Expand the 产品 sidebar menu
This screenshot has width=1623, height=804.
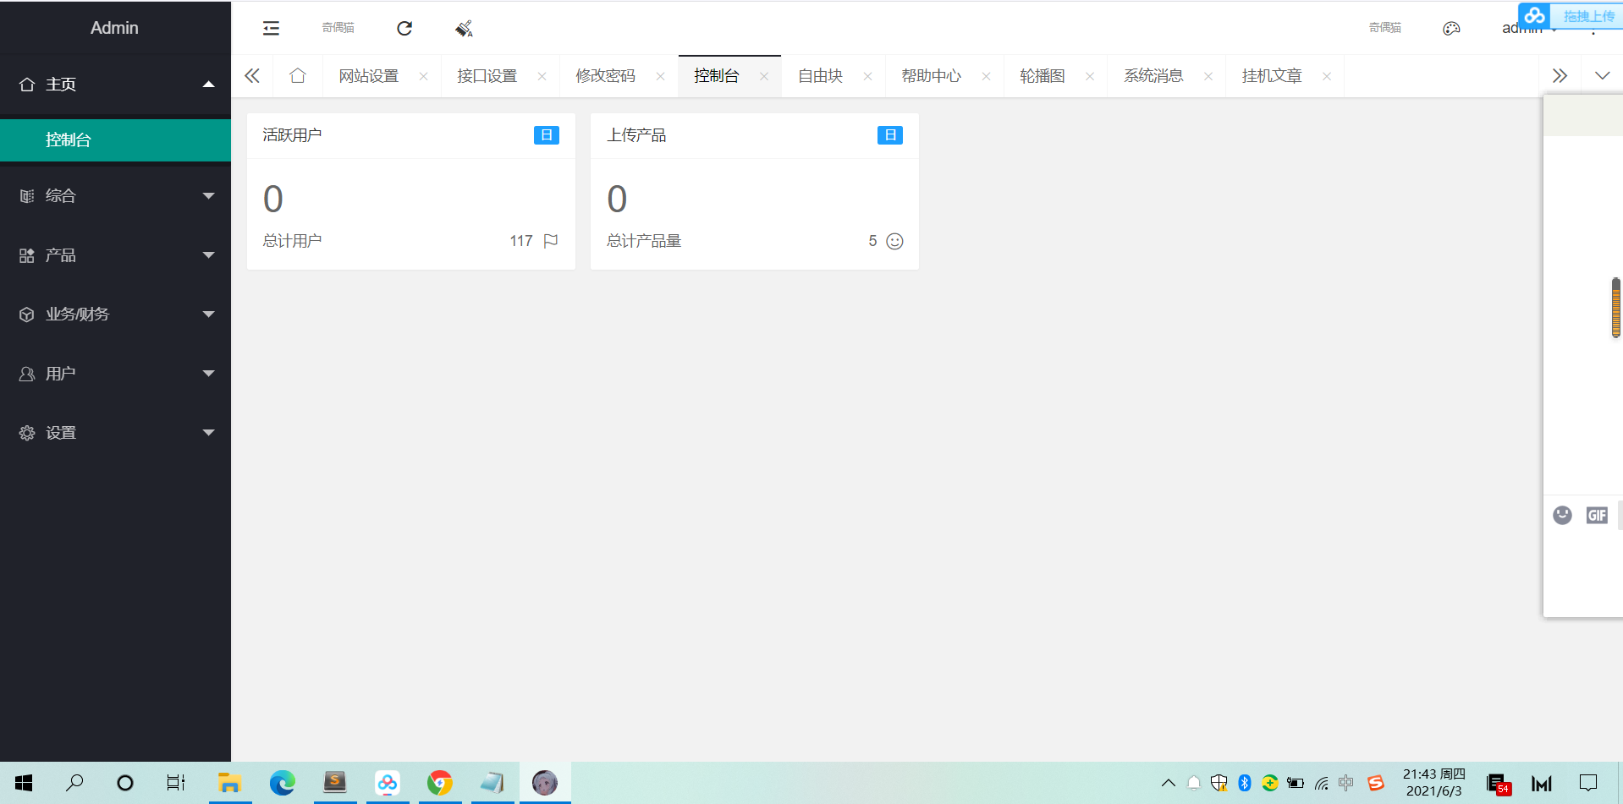[115, 254]
